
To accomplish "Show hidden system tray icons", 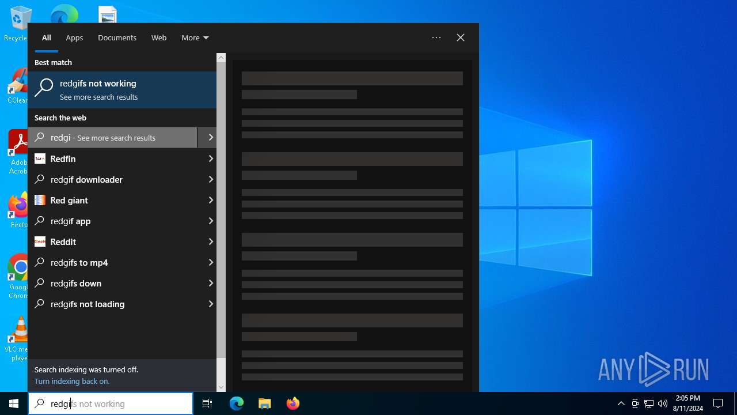I will [621, 403].
